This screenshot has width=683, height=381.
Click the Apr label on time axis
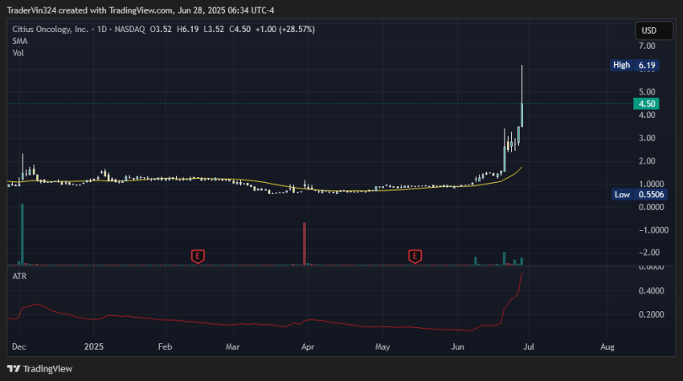[308, 347]
